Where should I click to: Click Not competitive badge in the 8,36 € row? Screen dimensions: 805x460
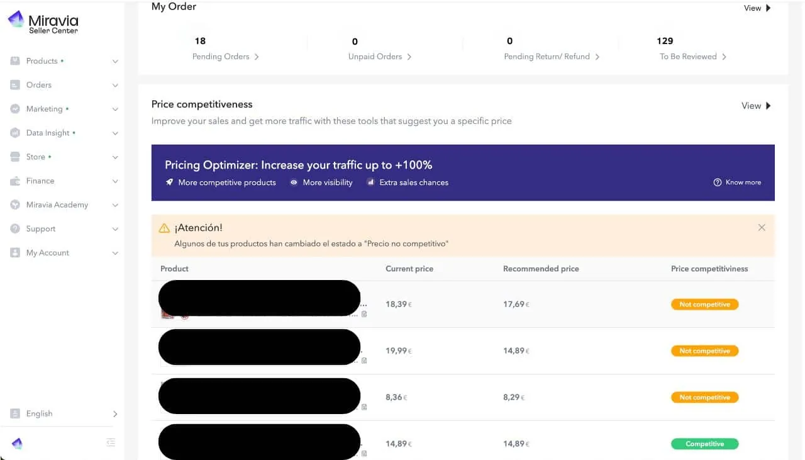(704, 398)
